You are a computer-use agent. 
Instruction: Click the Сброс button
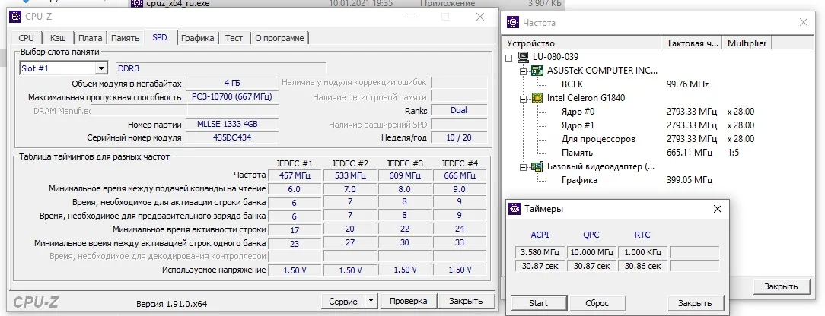(x=597, y=303)
